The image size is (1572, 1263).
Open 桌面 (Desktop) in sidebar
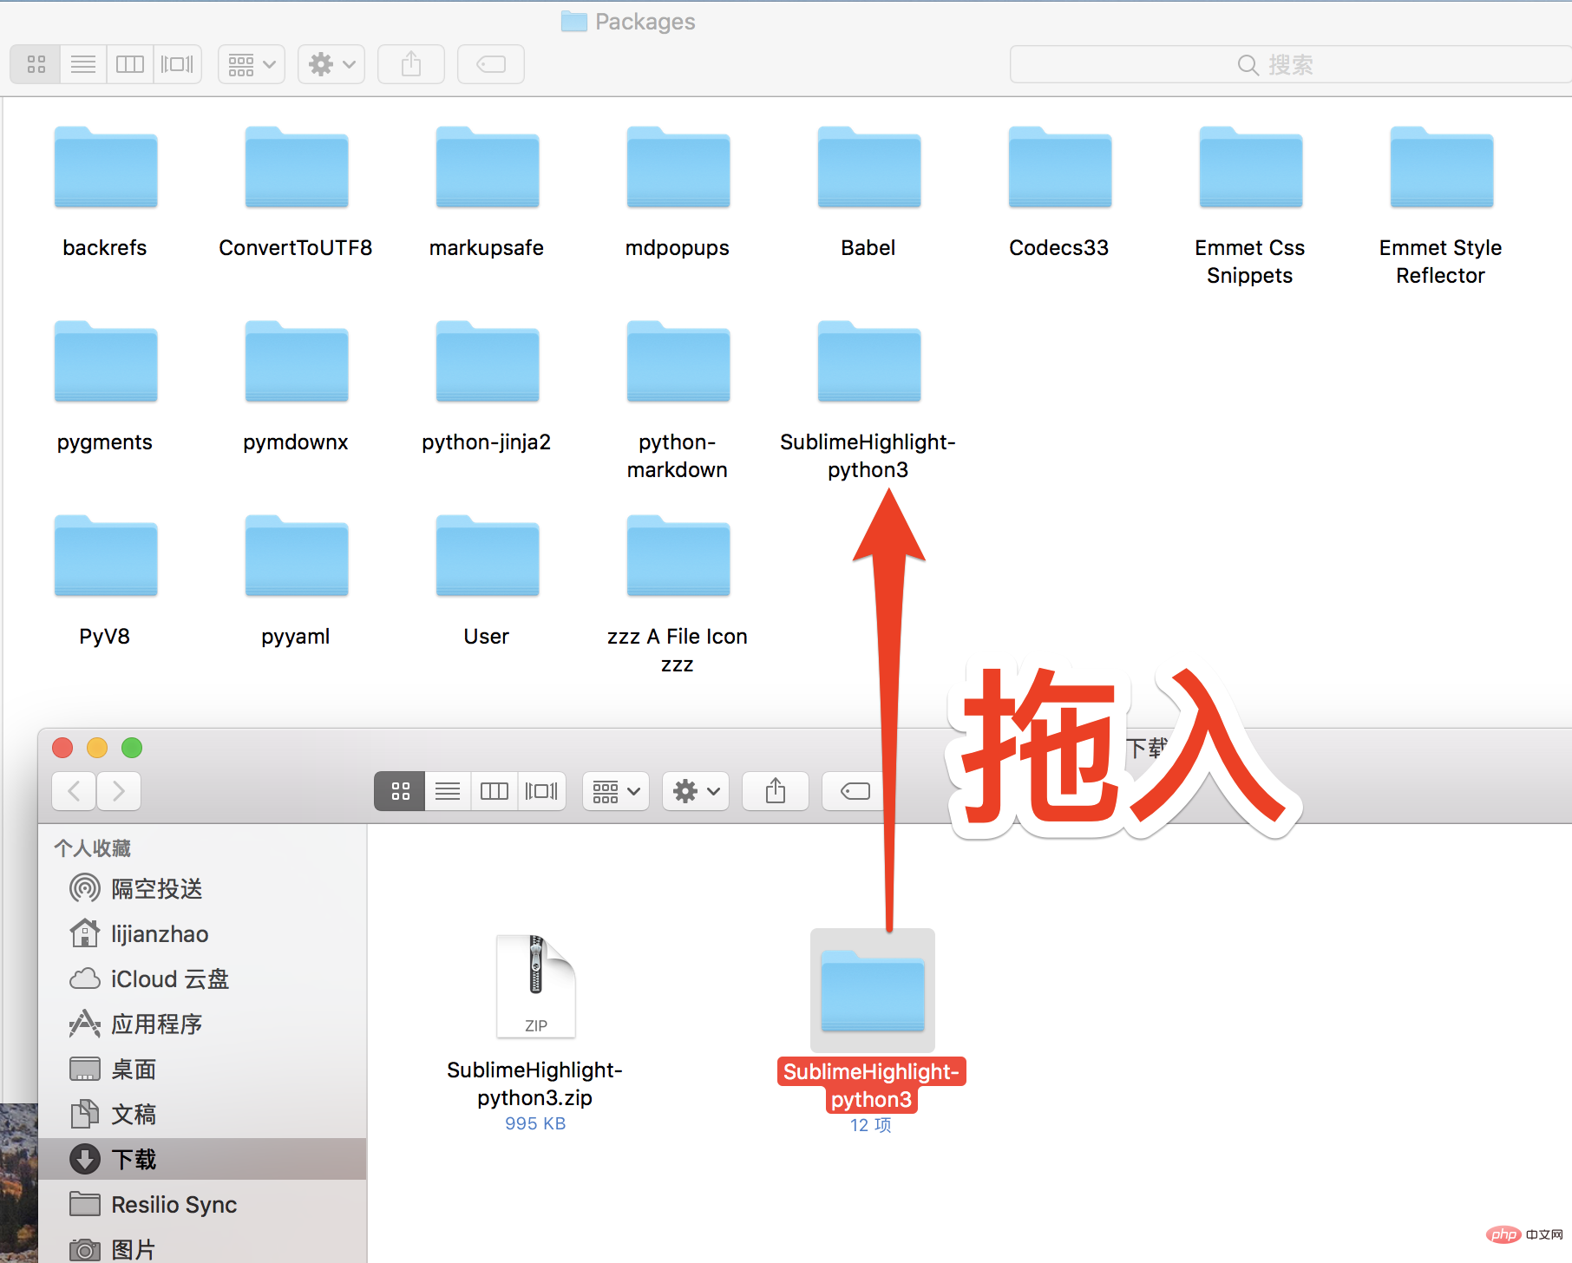(x=202, y=1069)
